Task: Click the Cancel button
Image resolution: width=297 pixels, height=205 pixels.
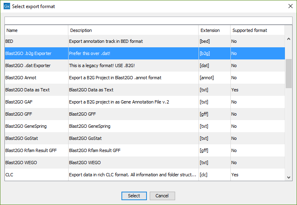Action: [162, 196]
